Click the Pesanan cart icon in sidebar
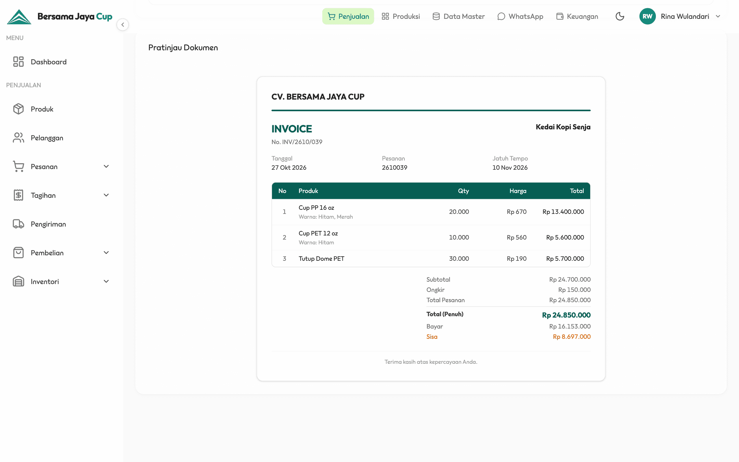Image resolution: width=739 pixels, height=462 pixels. tap(18, 166)
